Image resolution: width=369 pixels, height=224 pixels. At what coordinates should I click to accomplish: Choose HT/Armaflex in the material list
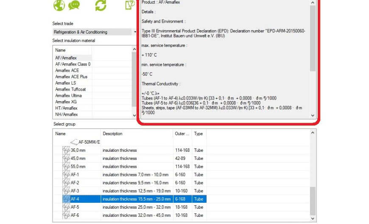point(67,108)
